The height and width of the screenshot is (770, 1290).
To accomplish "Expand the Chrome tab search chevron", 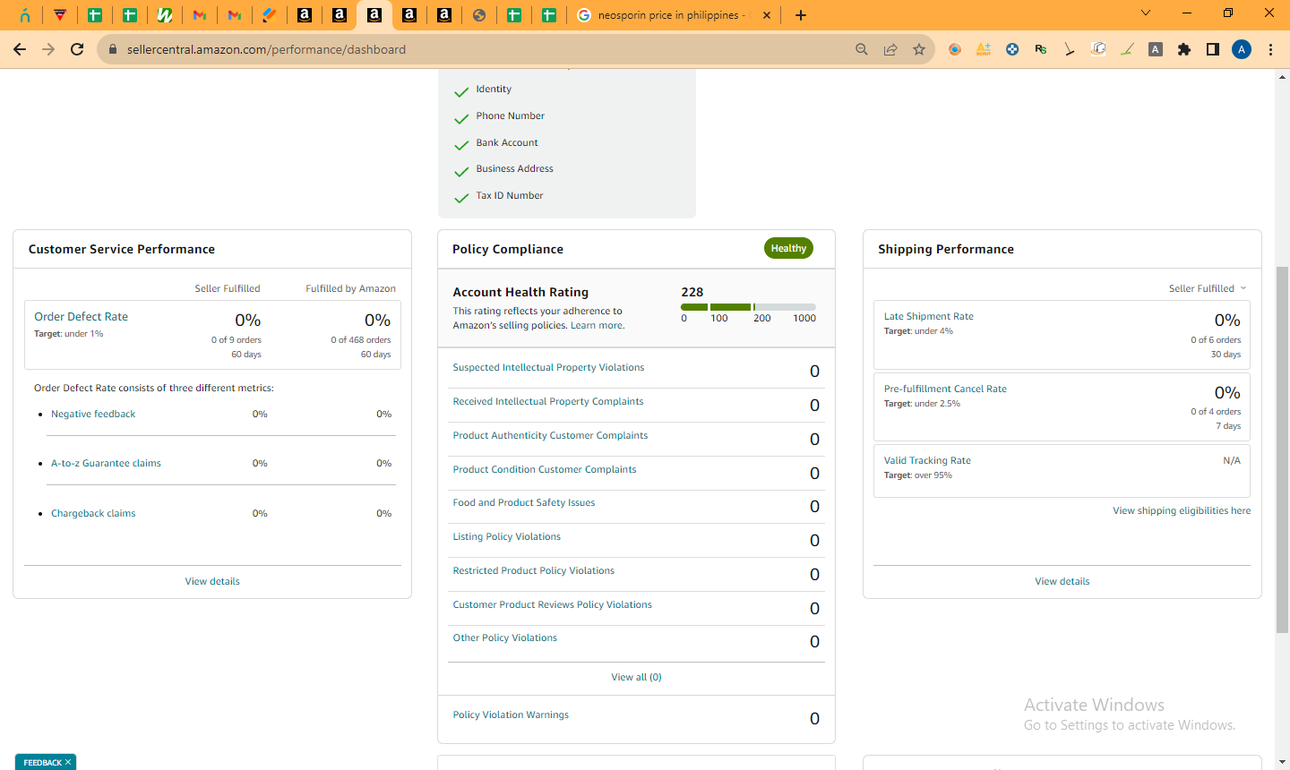I will pyautogui.click(x=1146, y=13).
